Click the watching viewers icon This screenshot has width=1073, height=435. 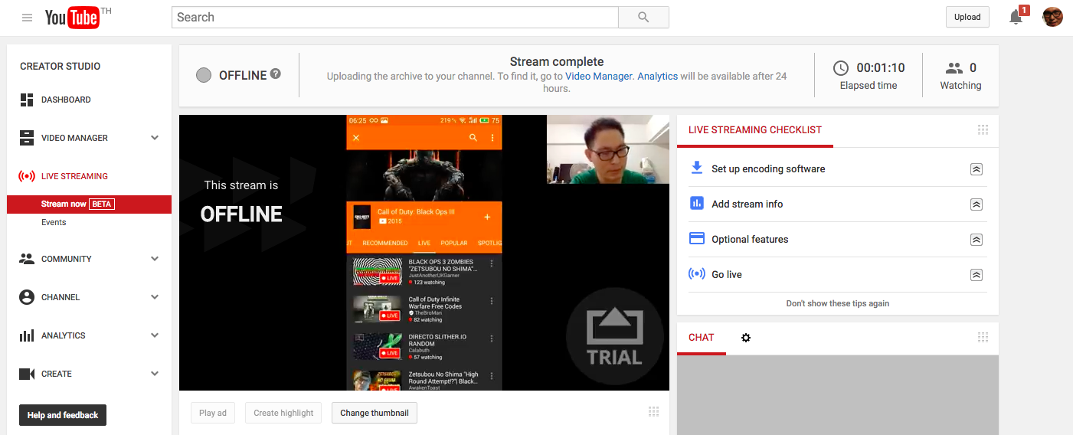tap(954, 68)
